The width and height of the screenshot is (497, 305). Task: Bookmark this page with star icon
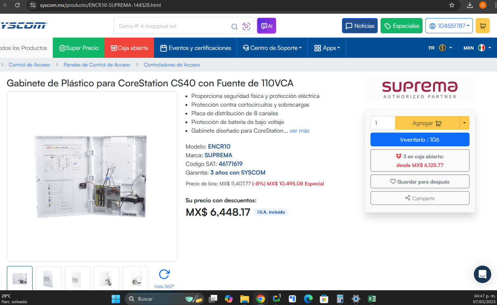coord(451,5)
